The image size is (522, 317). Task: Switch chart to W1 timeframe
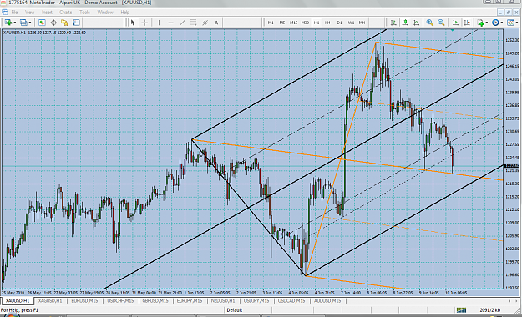pos(351,23)
